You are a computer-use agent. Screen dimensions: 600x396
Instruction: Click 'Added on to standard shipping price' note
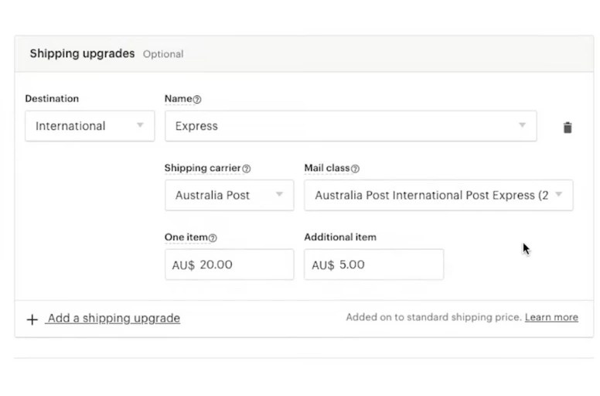434,317
